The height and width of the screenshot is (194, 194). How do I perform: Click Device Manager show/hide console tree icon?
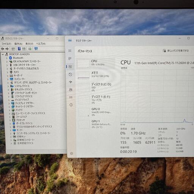[x=13, y=49]
